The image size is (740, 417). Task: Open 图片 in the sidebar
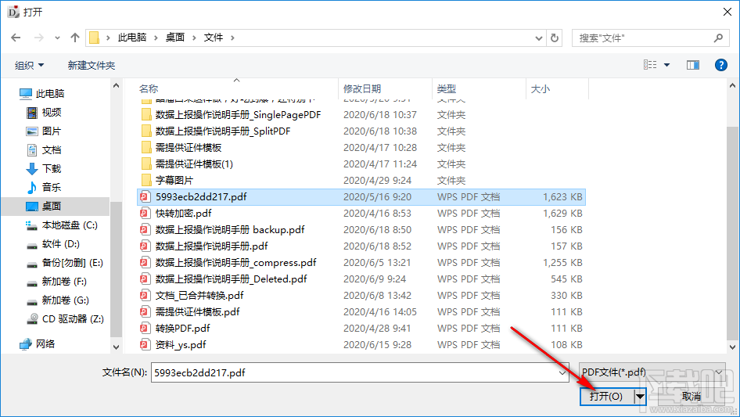point(52,131)
